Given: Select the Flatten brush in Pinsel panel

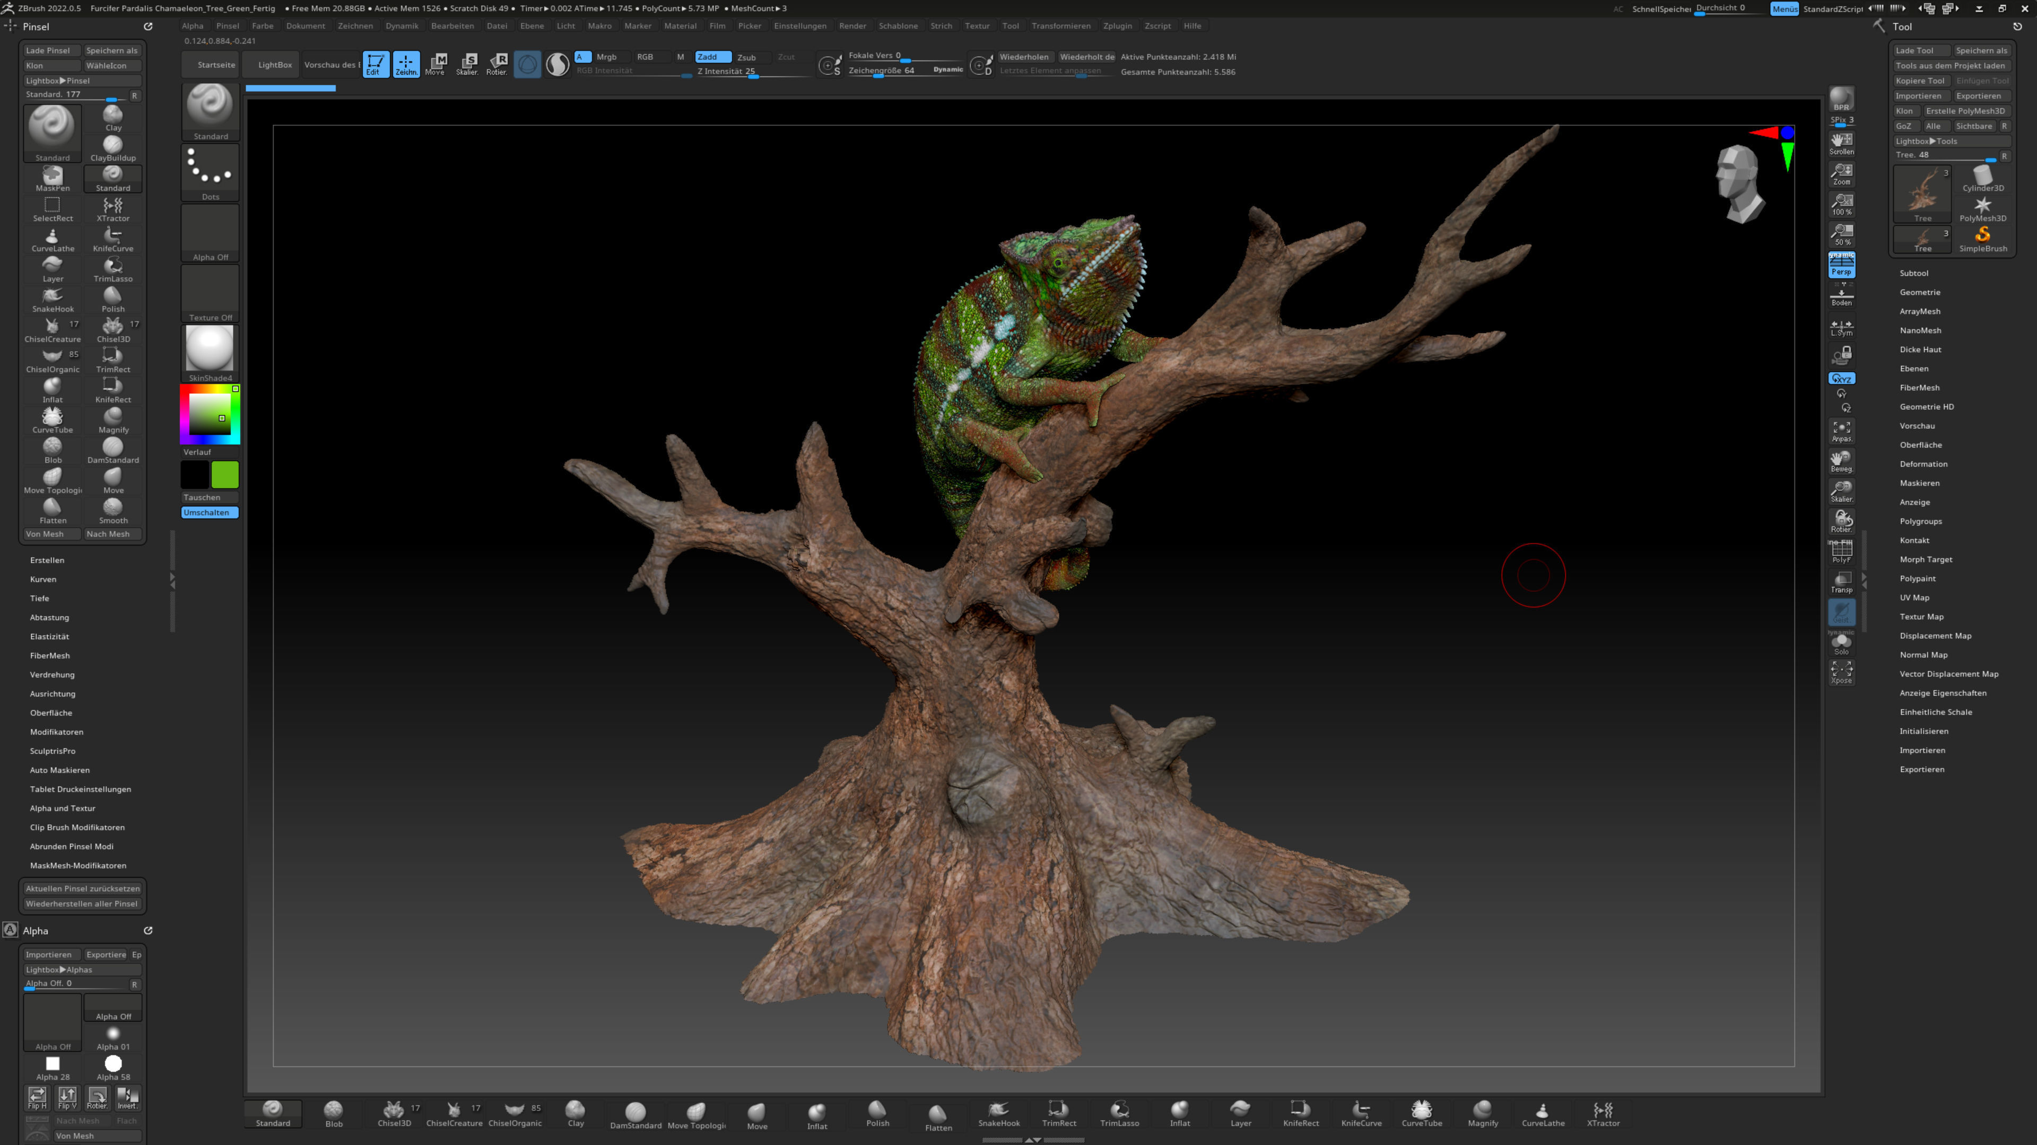Looking at the screenshot, I should click(52, 511).
